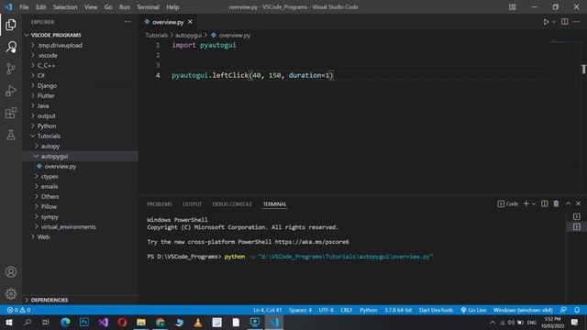Open notifications bell in status bar

tap(577, 310)
